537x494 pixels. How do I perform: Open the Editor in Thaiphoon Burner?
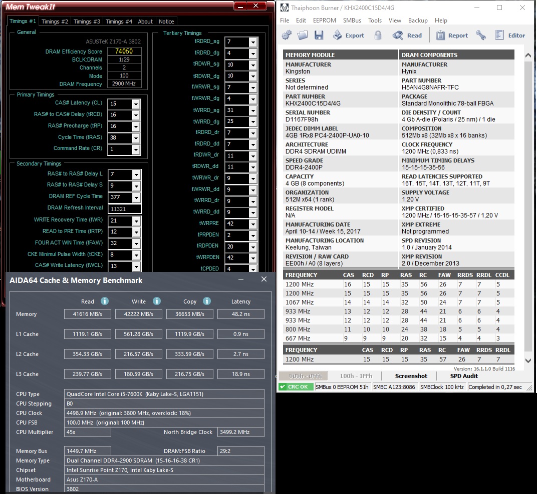pos(510,35)
